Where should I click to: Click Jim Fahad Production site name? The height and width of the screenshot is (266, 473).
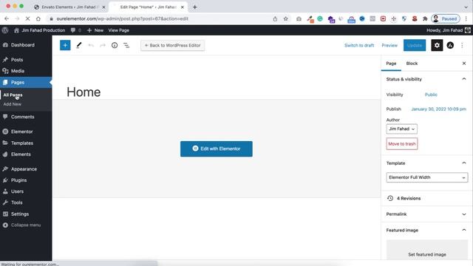point(40,30)
